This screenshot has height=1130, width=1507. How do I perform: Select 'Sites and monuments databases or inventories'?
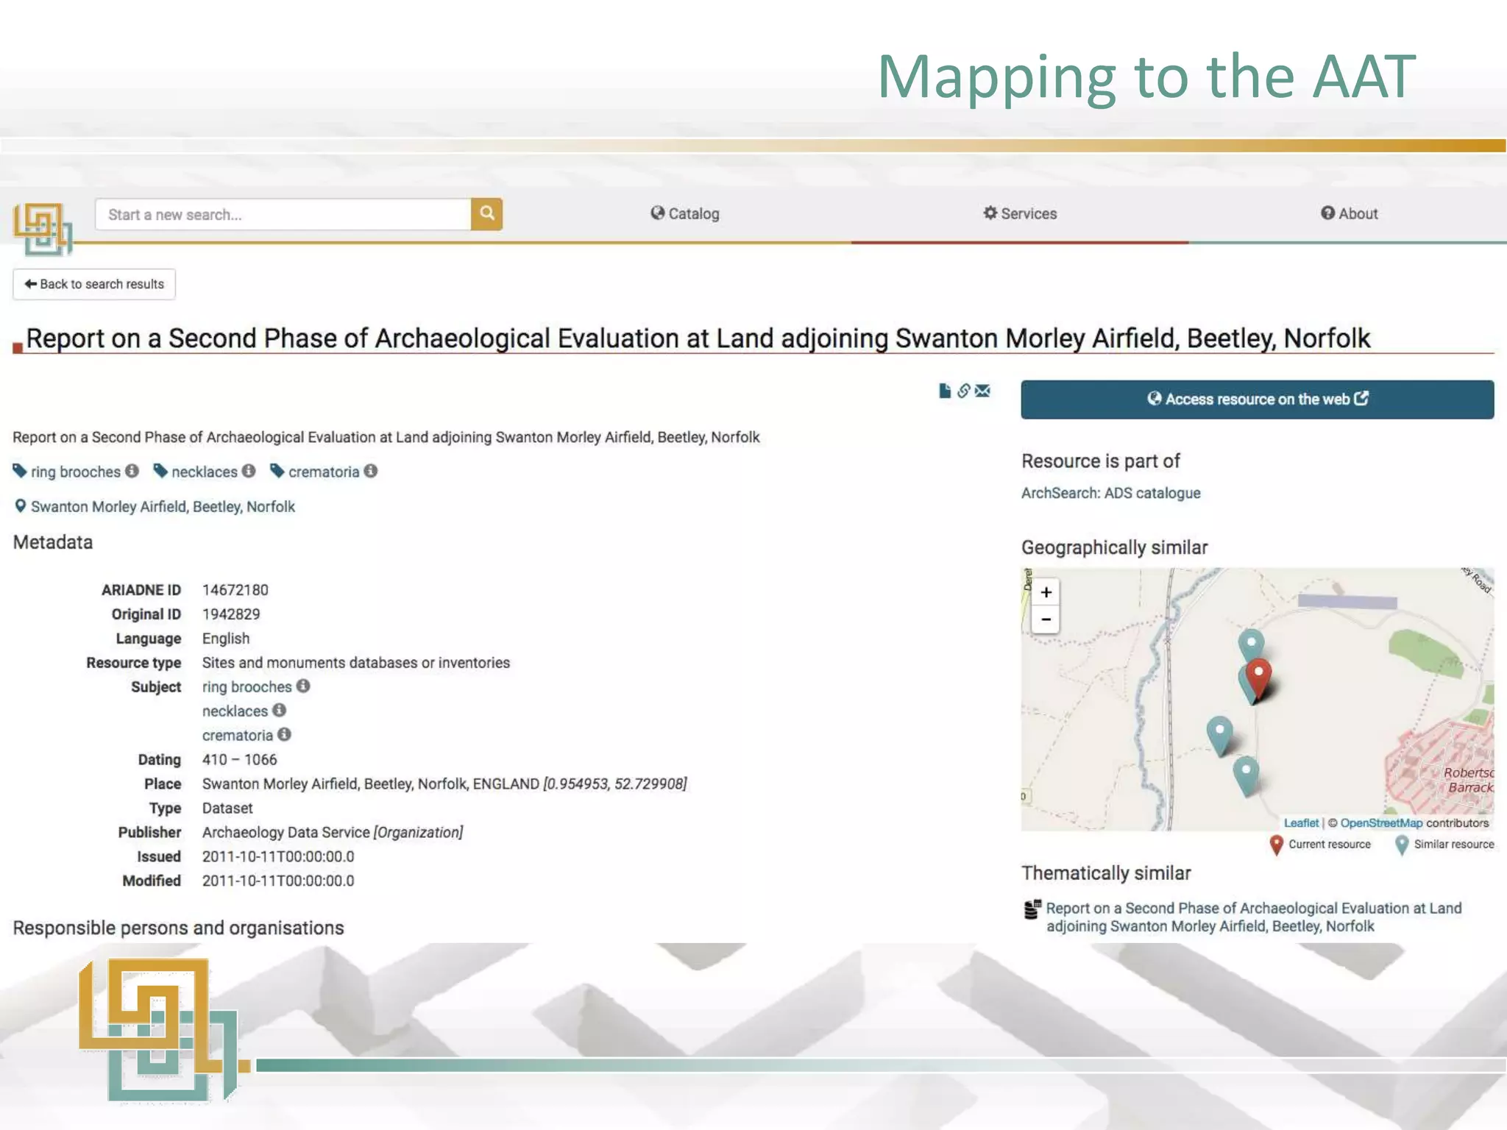coord(356,663)
